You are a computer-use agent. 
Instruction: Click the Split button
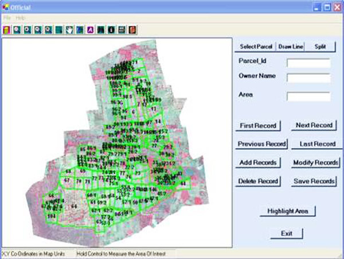pos(319,47)
